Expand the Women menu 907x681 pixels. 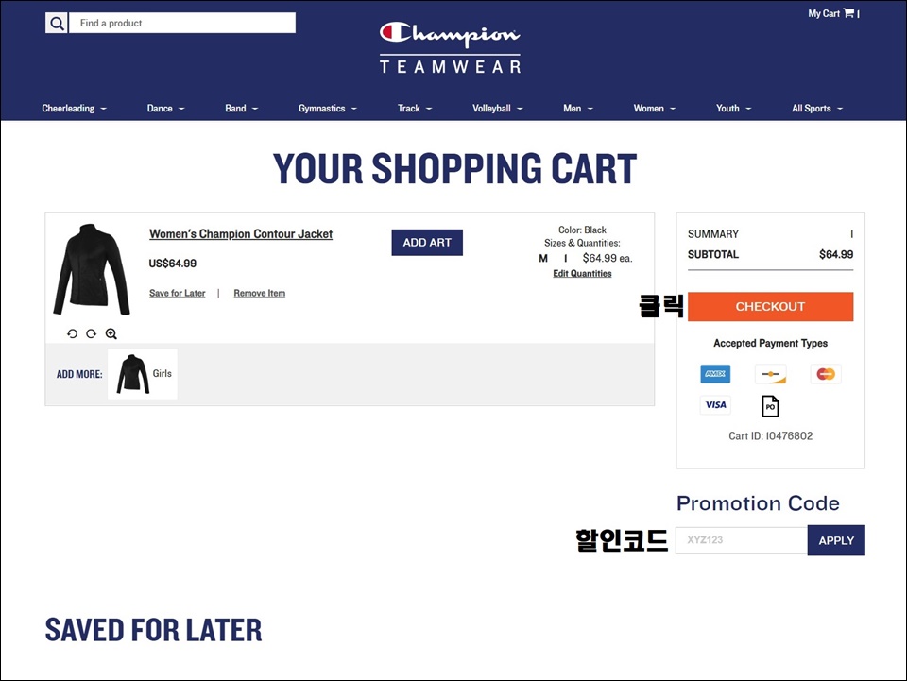[654, 108]
